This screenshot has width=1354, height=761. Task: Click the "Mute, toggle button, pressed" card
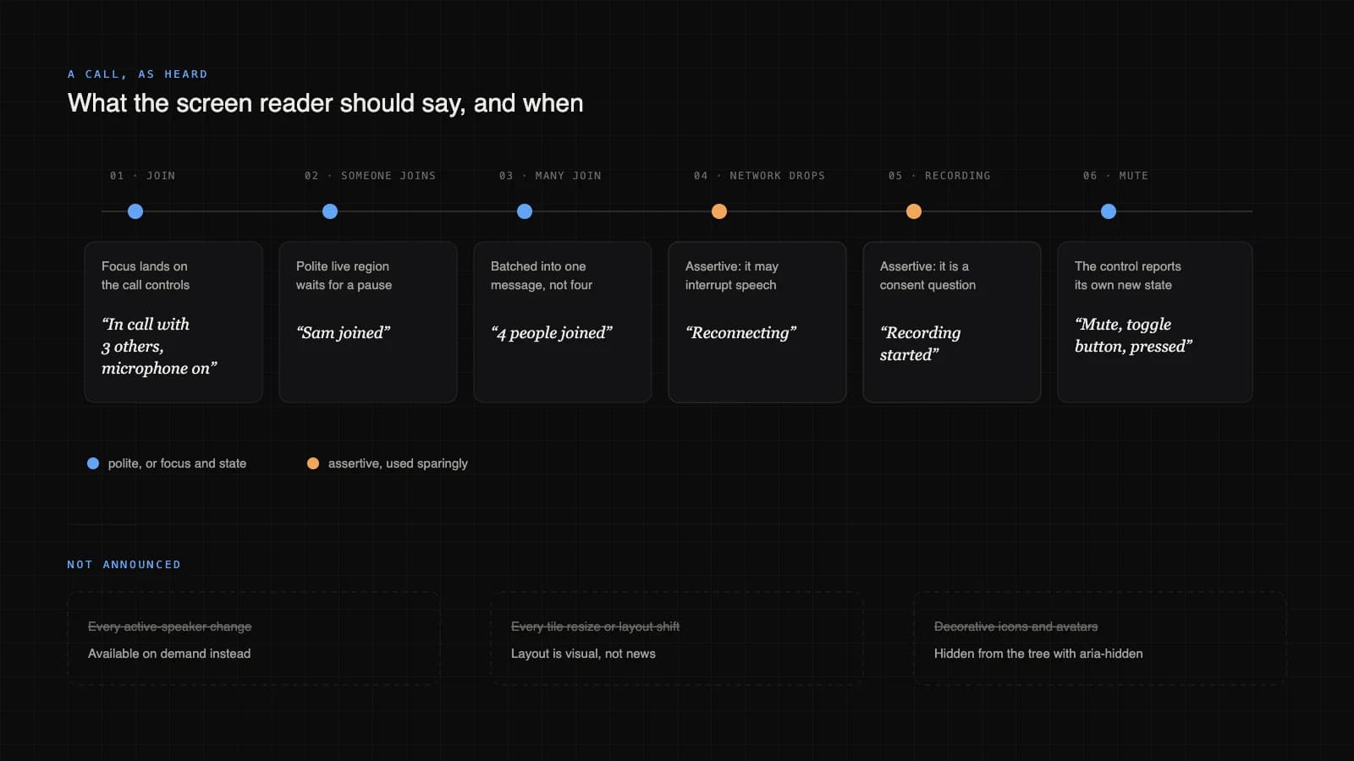point(1155,322)
